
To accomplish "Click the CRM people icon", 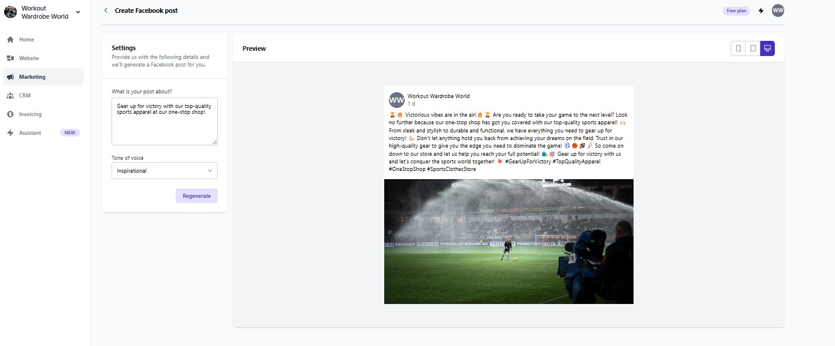I will [10, 96].
